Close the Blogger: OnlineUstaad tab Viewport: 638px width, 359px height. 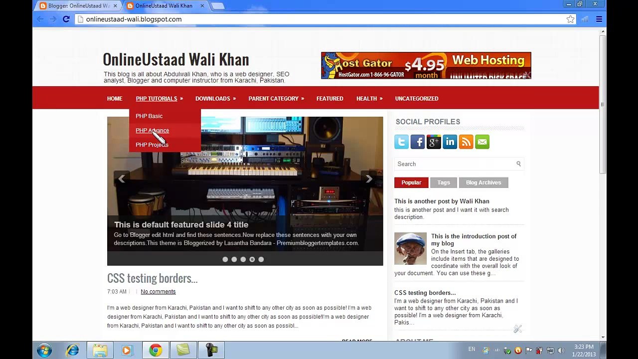point(115,6)
